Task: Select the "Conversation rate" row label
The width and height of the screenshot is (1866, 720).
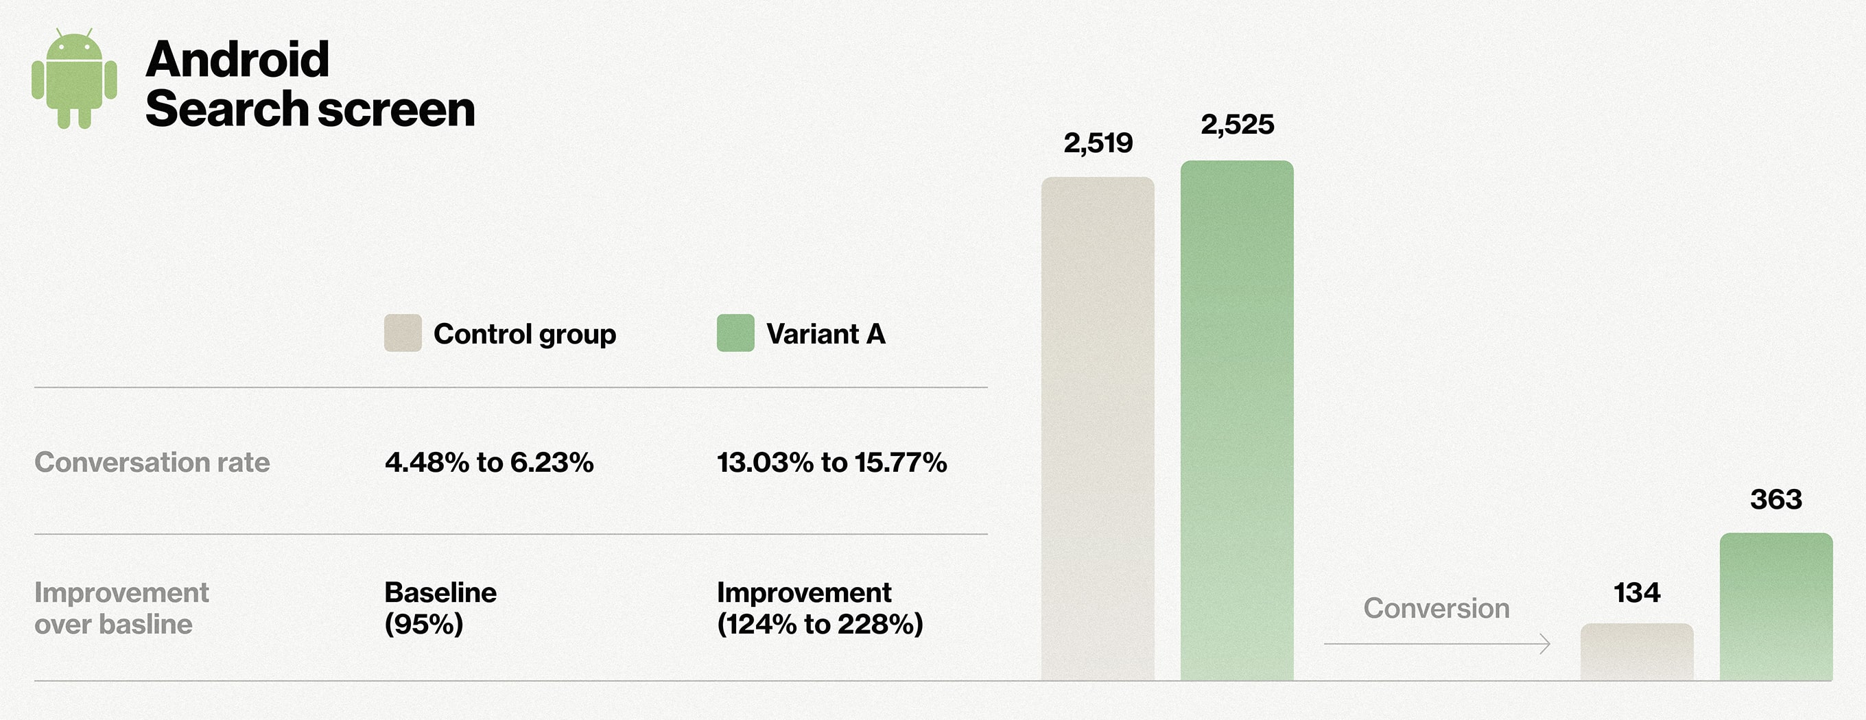Action: (152, 462)
